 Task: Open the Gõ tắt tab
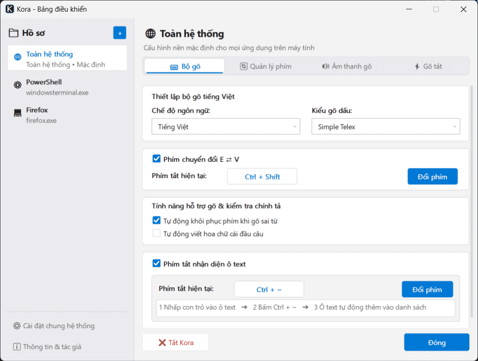pos(428,66)
